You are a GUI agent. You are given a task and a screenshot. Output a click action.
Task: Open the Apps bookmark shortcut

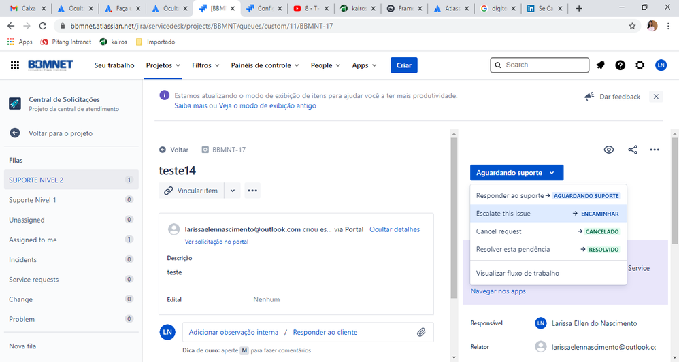[x=20, y=42]
